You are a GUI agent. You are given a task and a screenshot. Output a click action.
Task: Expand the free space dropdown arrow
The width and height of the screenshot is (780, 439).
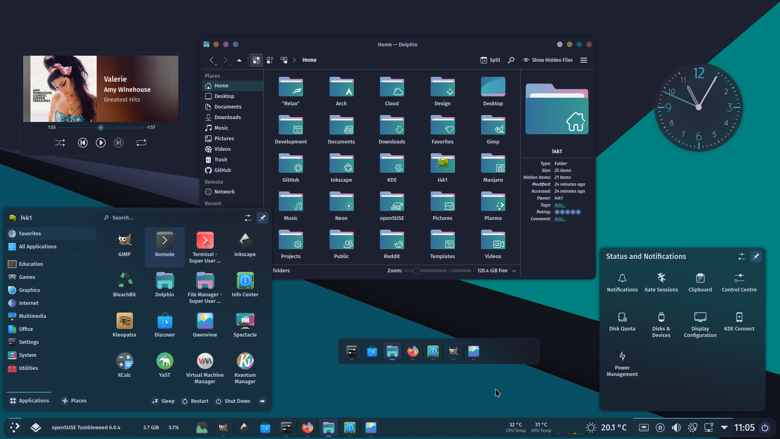pyautogui.click(x=514, y=271)
